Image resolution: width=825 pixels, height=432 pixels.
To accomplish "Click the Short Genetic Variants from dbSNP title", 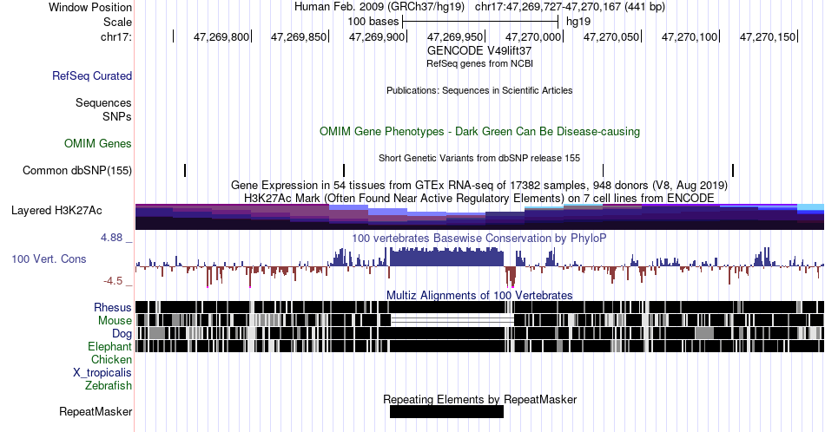I will click(x=479, y=158).
